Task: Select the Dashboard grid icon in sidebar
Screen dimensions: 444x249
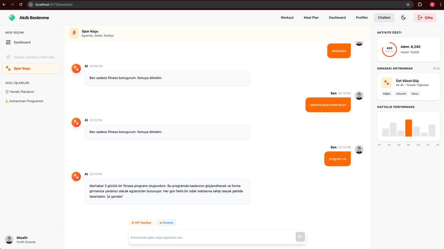Action: [x=8, y=42]
